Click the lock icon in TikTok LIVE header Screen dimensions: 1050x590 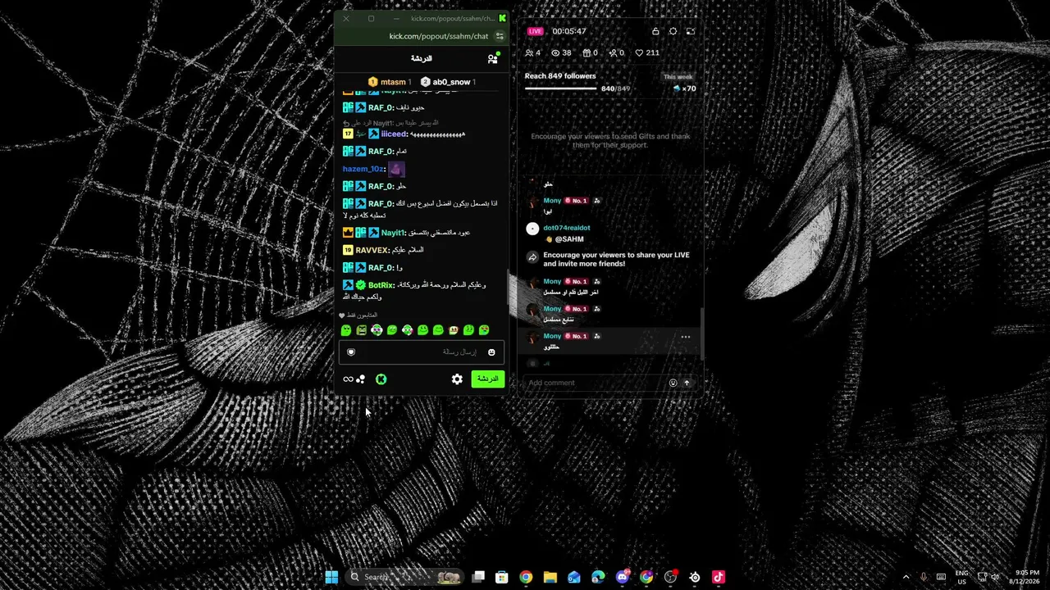655,31
